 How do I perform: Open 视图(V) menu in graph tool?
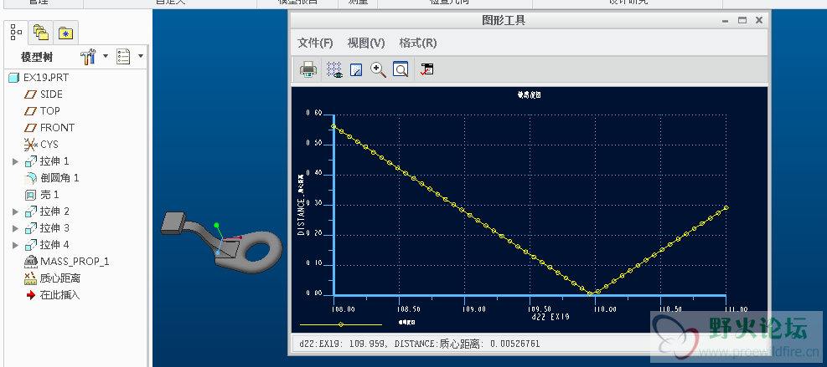(x=366, y=43)
